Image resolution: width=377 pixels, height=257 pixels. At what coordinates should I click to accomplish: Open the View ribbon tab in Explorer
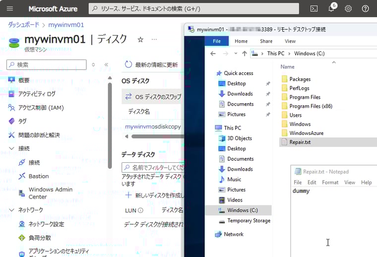click(x=290, y=41)
